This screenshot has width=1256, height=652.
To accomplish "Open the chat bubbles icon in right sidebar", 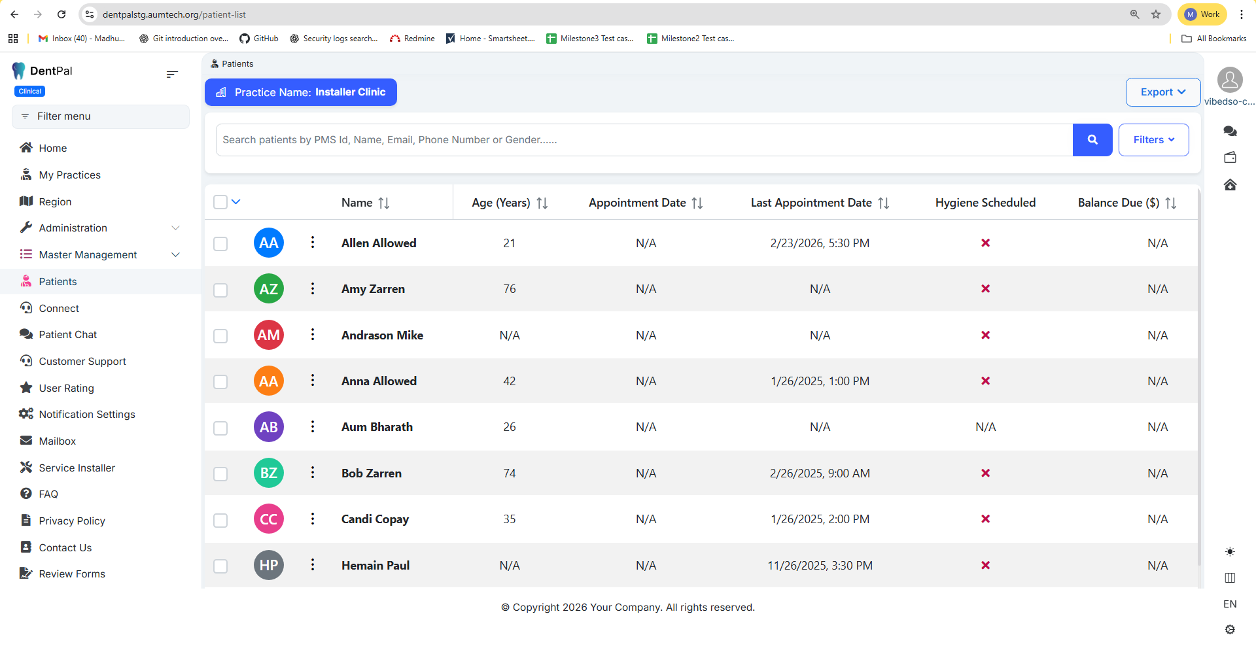I will (1230, 131).
